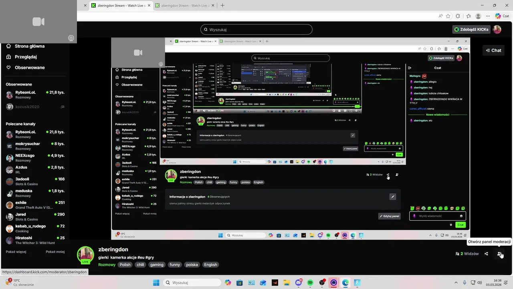Open Hiratoshi Witcher 3 channel

tap(35, 240)
